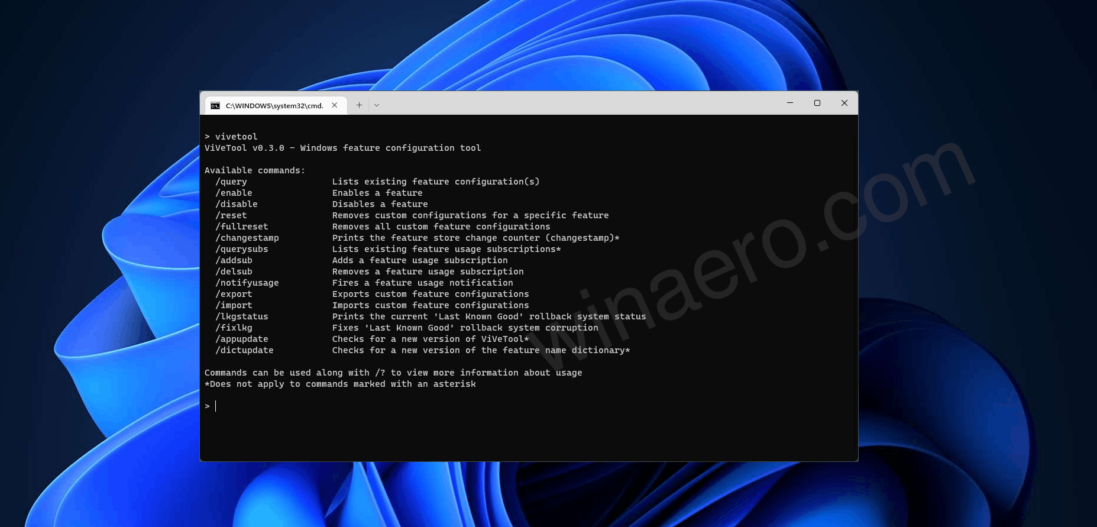Click 'Adds a feature usage subscription' text
This screenshot has width=1097, height=527.
point(420,260)
